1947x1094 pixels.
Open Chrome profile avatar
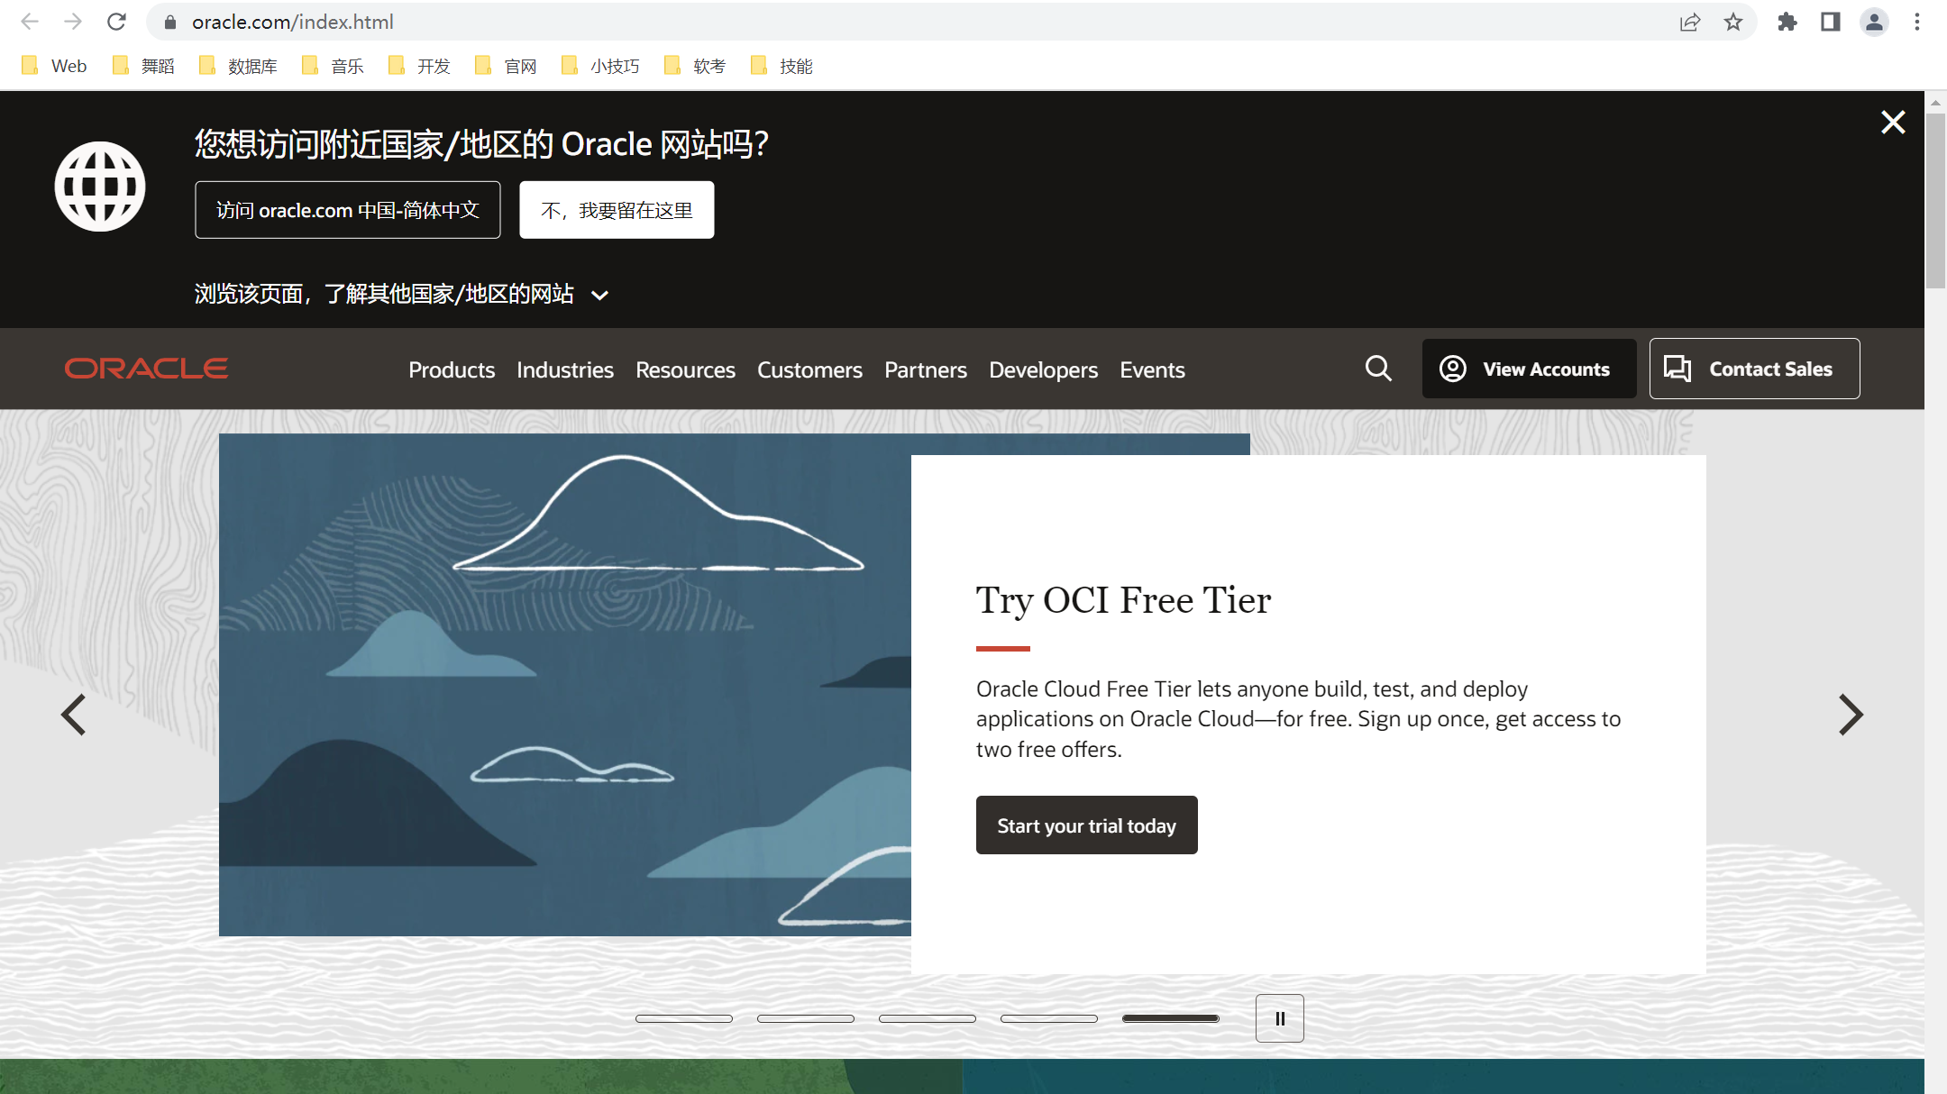click(1874, 23)
